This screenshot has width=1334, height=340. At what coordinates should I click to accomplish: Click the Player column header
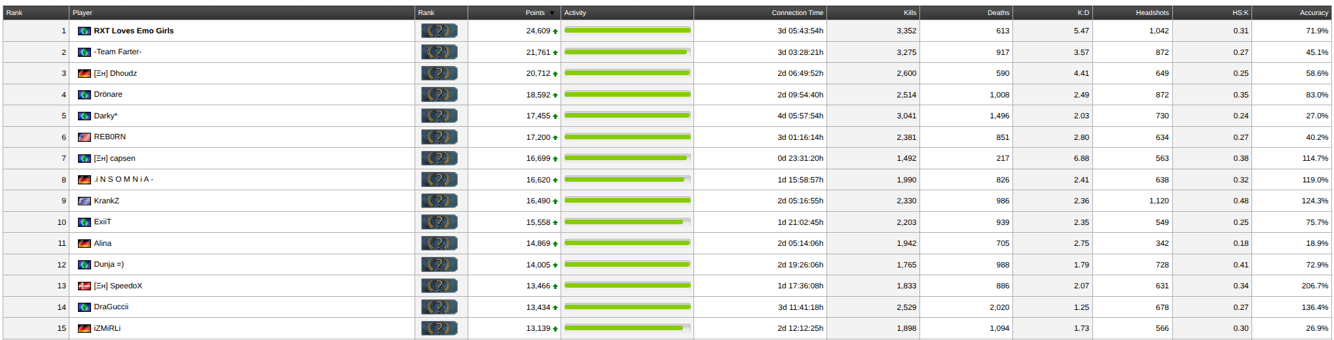[x=83, y=13]
